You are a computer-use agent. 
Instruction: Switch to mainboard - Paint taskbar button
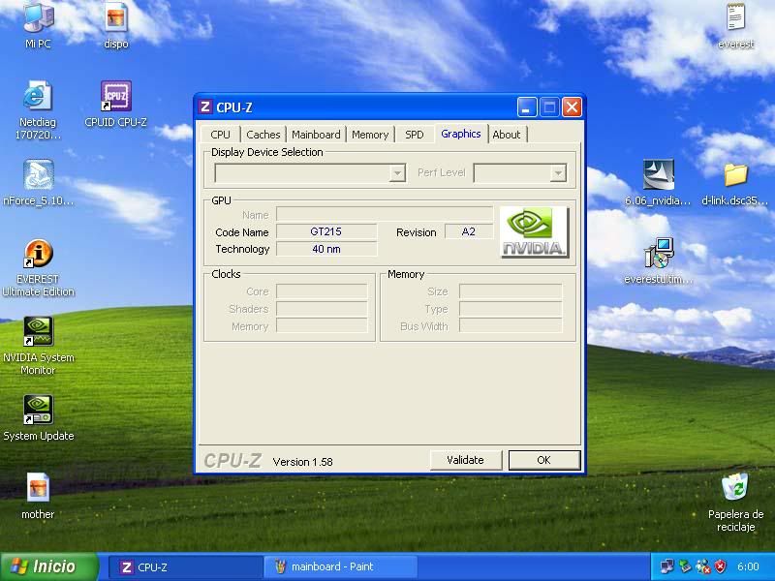pyautogui.click(x=341, y=566)
